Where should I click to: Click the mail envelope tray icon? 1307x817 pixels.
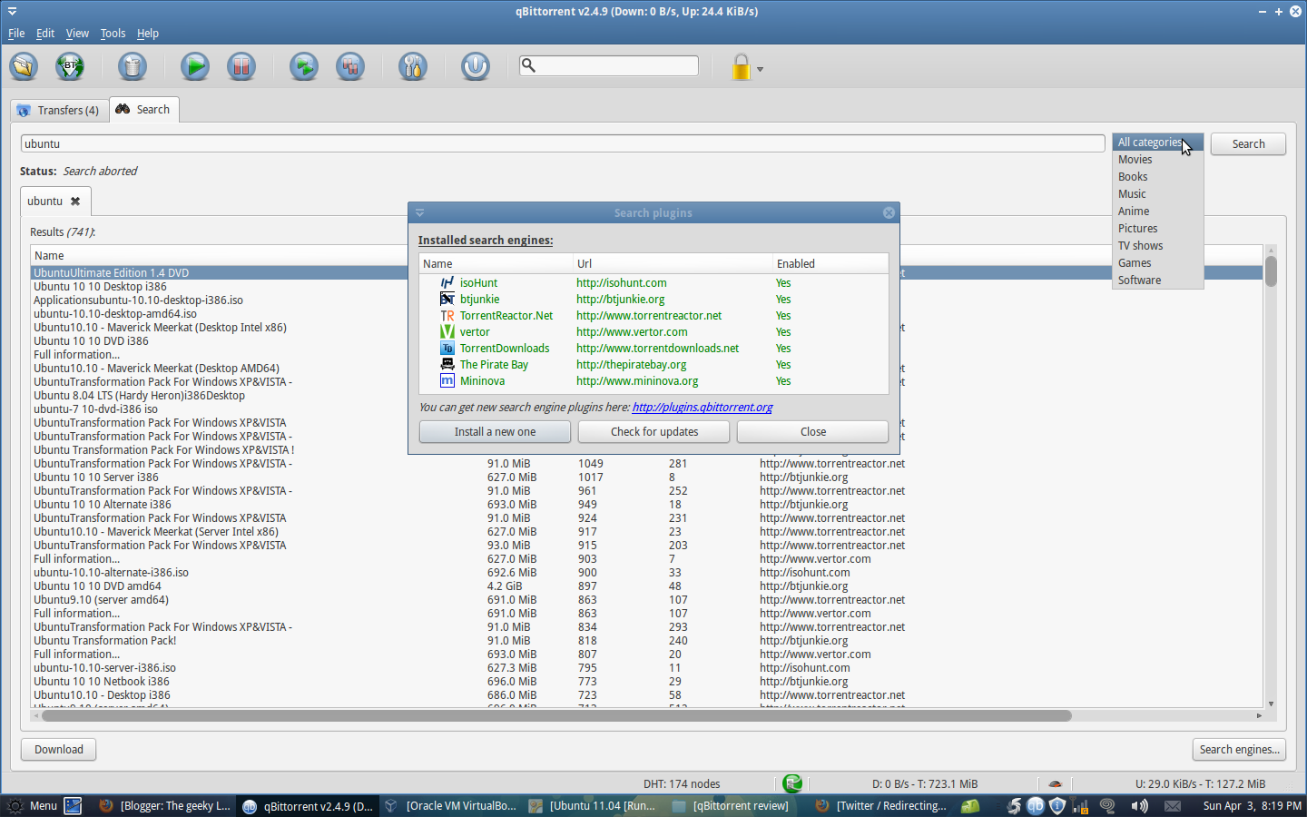[1173, 806]
